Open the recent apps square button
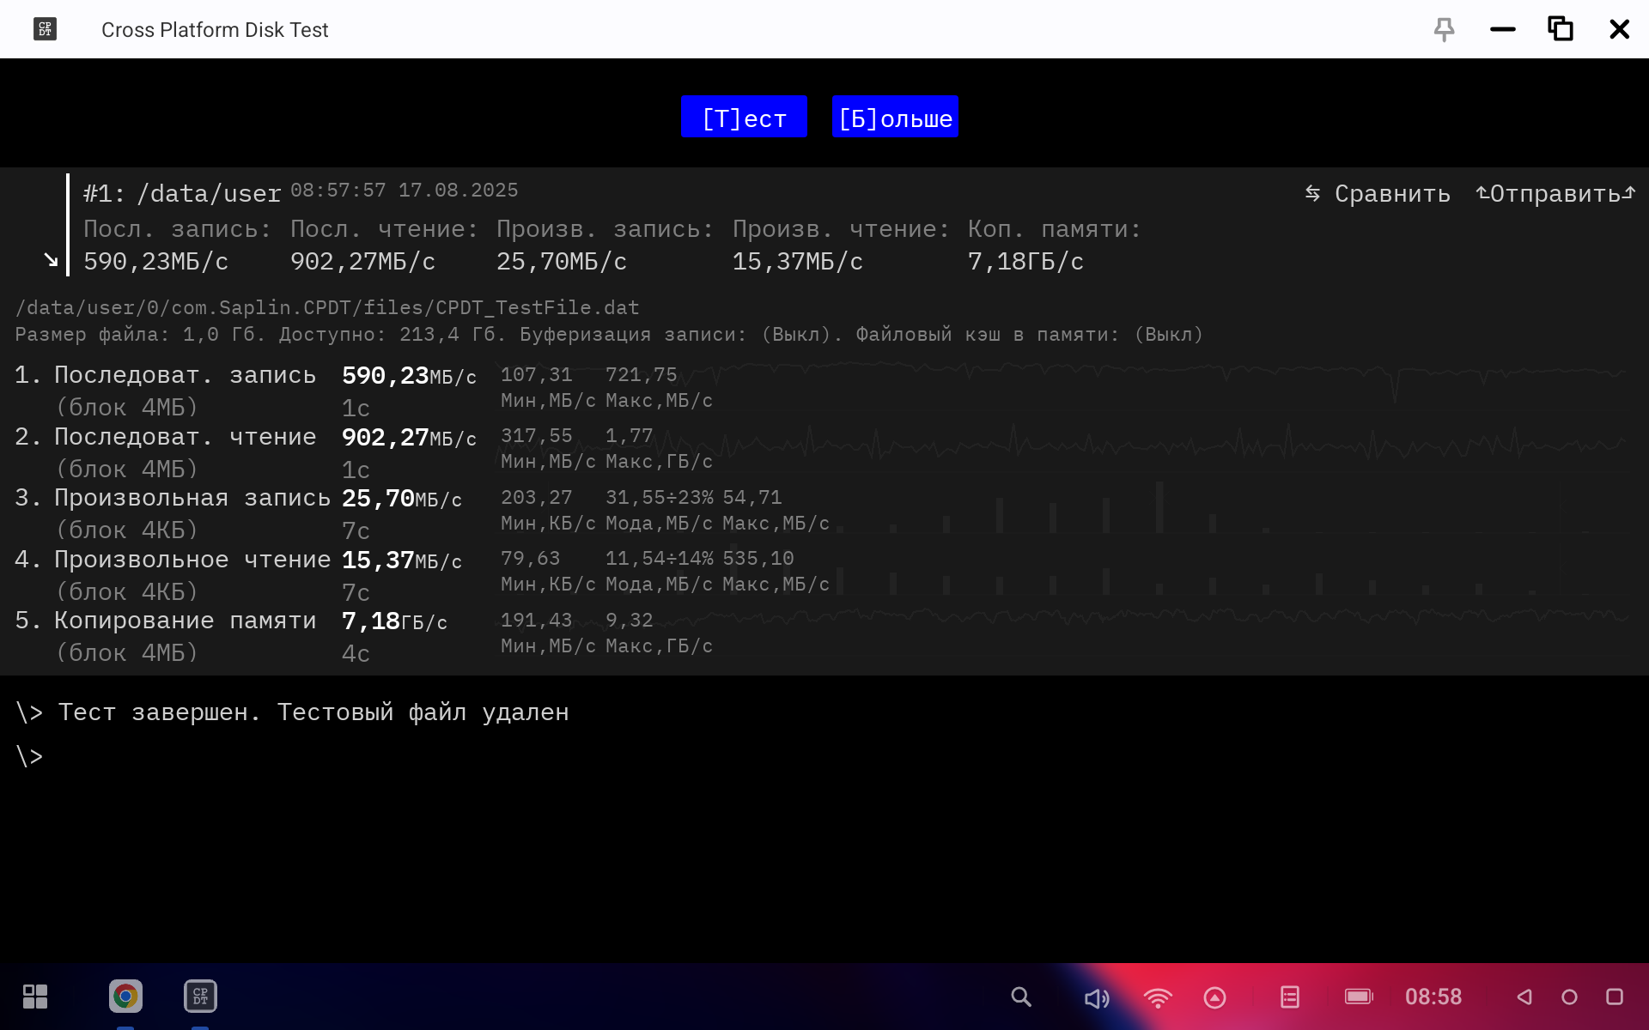The height and width of the screenshot is (1030, 1649). (1614, 997)
